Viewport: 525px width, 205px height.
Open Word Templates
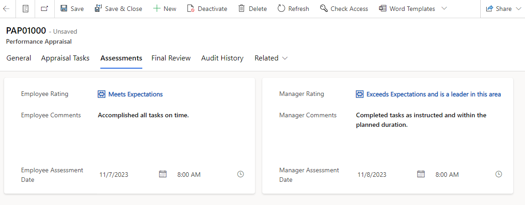(407, 9)
